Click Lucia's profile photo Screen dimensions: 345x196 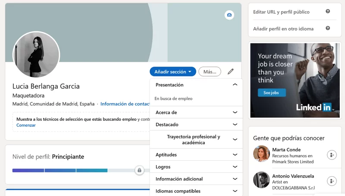coord(36,55)
